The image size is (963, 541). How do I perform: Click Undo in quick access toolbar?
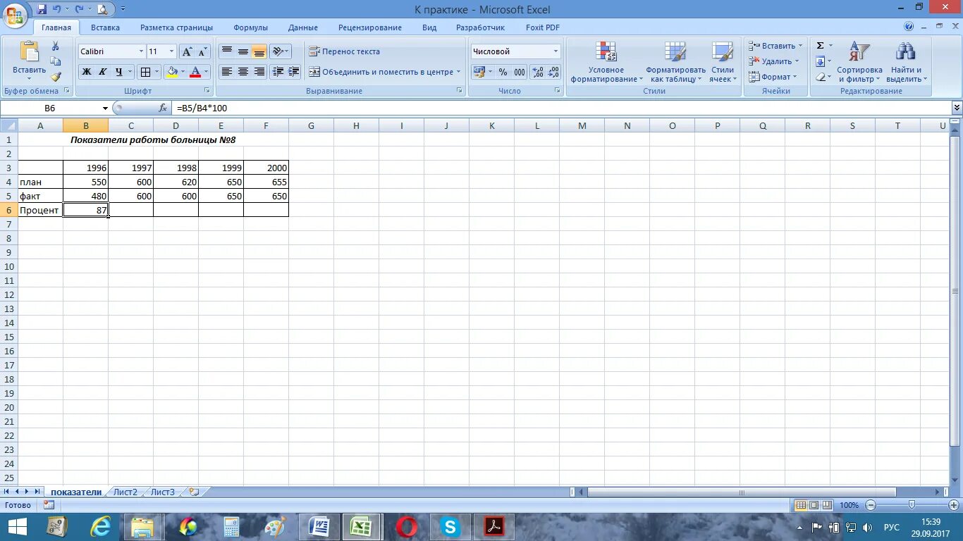click(57, 9)
